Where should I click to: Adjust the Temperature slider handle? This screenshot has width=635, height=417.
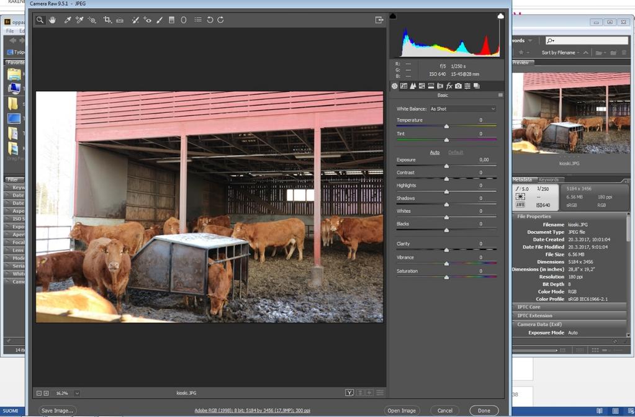pyautogui.click(x=446, y=127)
